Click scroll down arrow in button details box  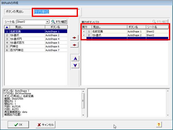83,115
